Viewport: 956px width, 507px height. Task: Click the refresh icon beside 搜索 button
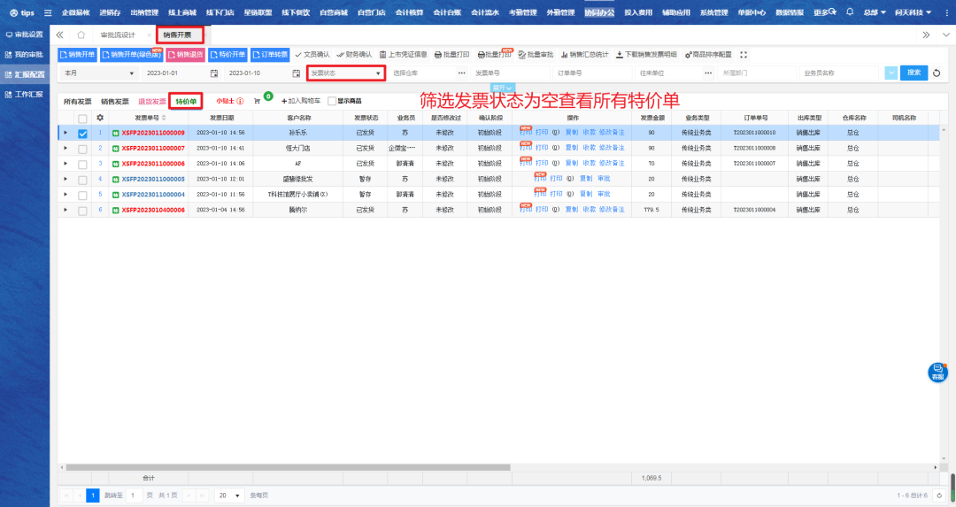tap(937, 73)
